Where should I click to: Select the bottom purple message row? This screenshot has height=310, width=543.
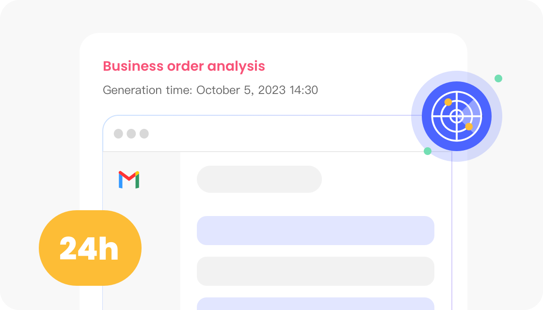click(x=315, y=304)
